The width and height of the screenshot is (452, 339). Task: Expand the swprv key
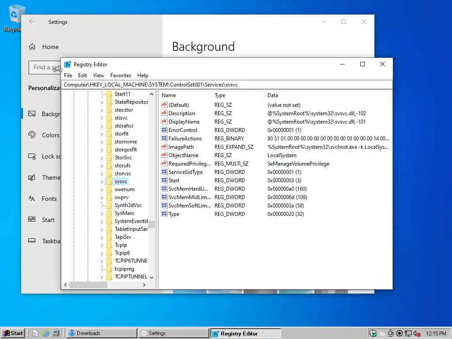102,197
